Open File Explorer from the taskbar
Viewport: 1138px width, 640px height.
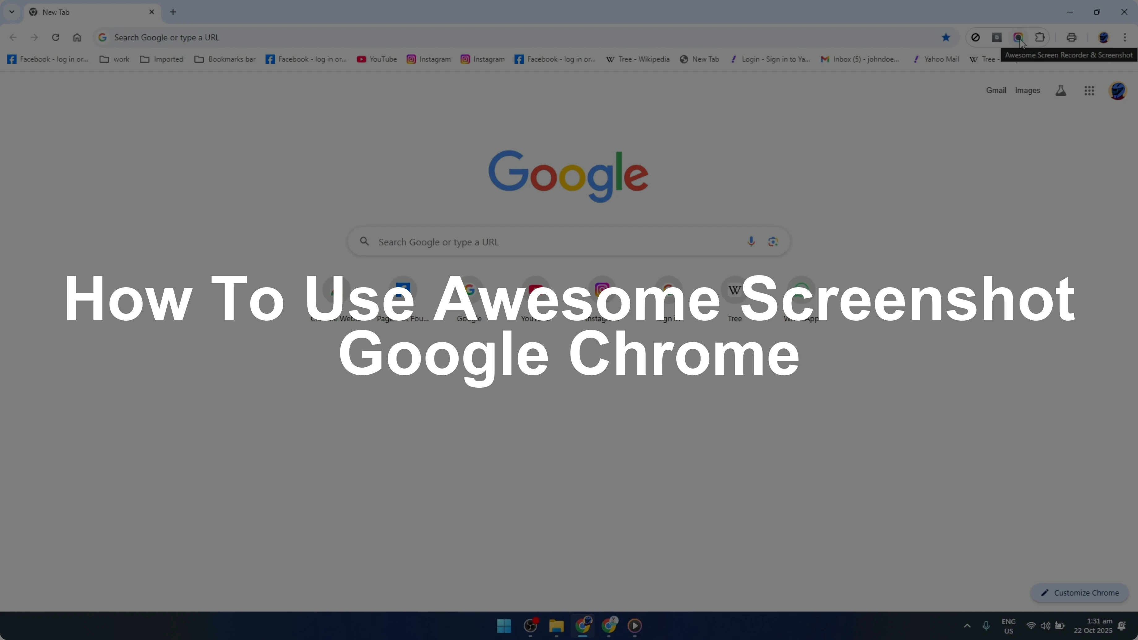coord(556,626)
